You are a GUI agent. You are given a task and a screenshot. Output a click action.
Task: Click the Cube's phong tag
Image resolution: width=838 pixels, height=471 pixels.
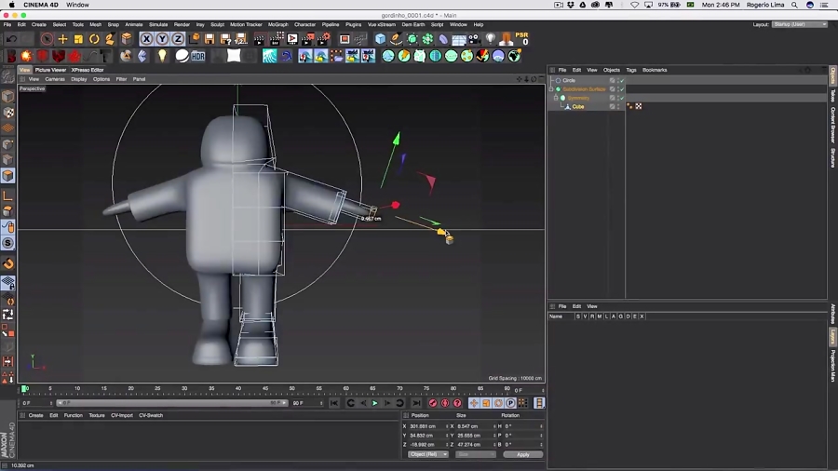pyautogui.click(x=630, y=107)
